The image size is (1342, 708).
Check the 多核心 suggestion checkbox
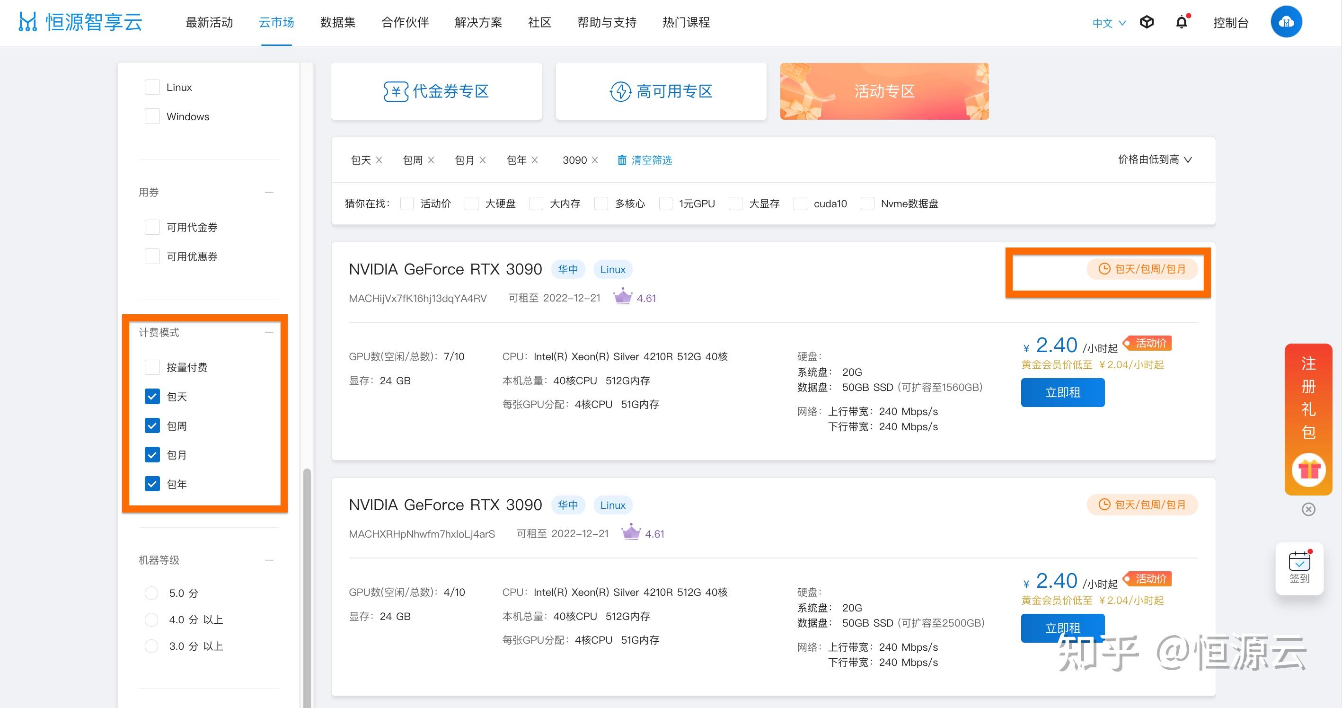[601, 204]
